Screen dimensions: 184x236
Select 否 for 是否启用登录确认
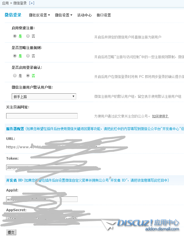pos(28,76)
